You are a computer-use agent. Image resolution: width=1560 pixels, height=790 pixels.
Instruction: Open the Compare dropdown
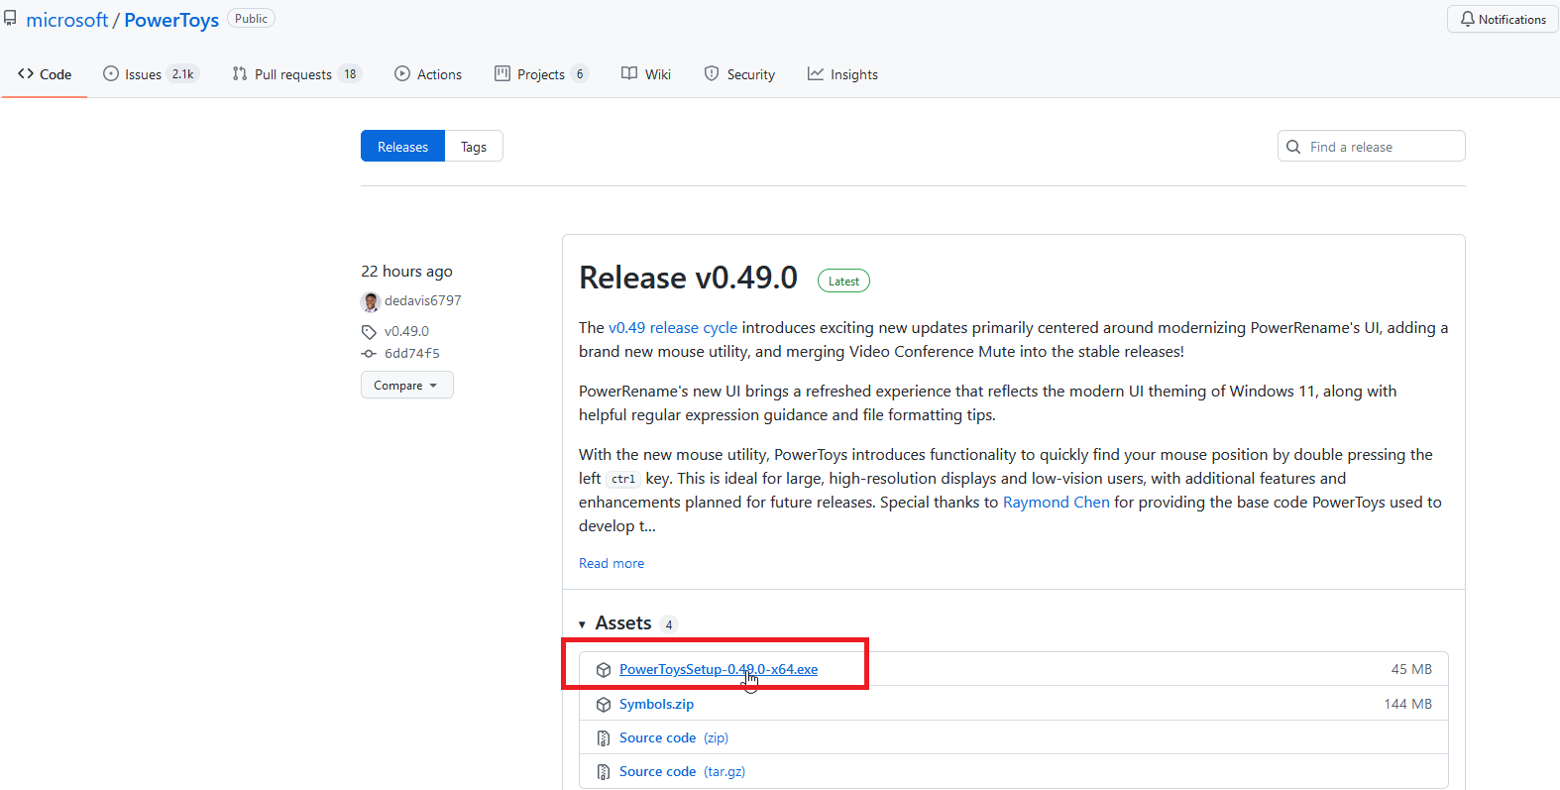[406, 385]
